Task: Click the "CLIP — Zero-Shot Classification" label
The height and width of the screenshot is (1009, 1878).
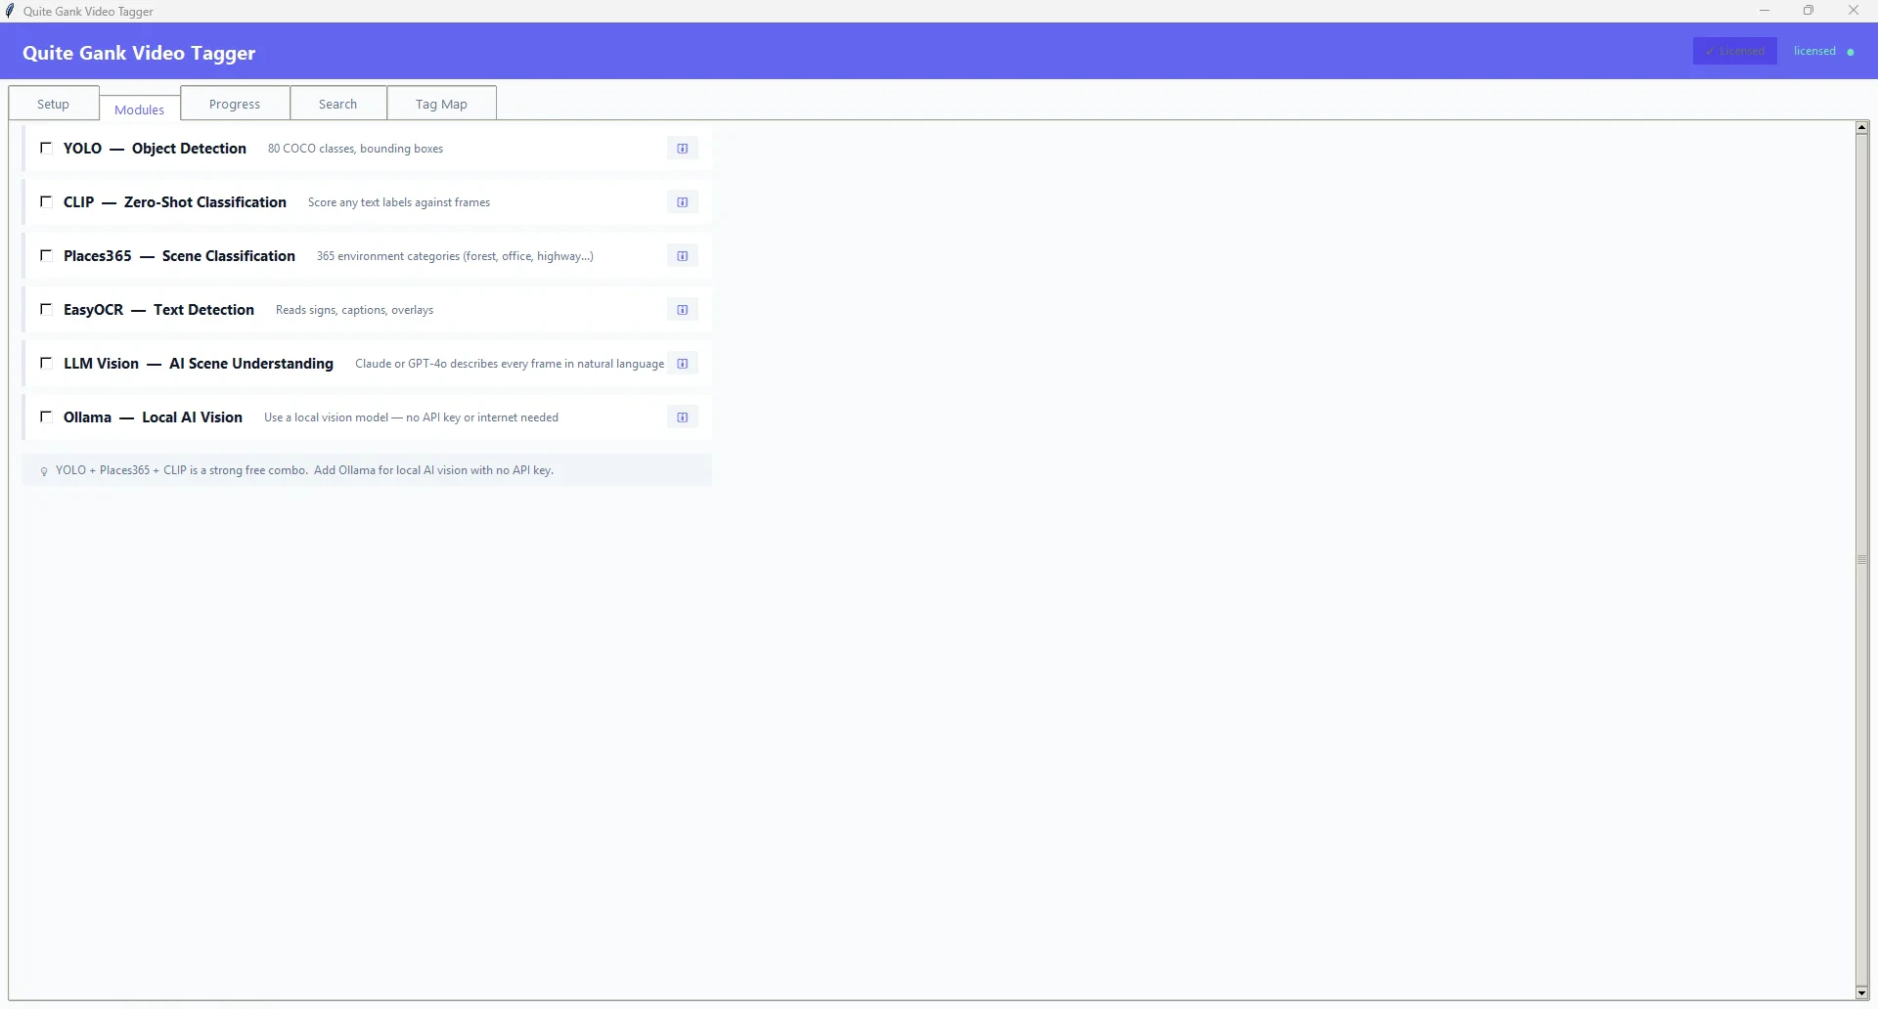Action: (x=175, y=202)
